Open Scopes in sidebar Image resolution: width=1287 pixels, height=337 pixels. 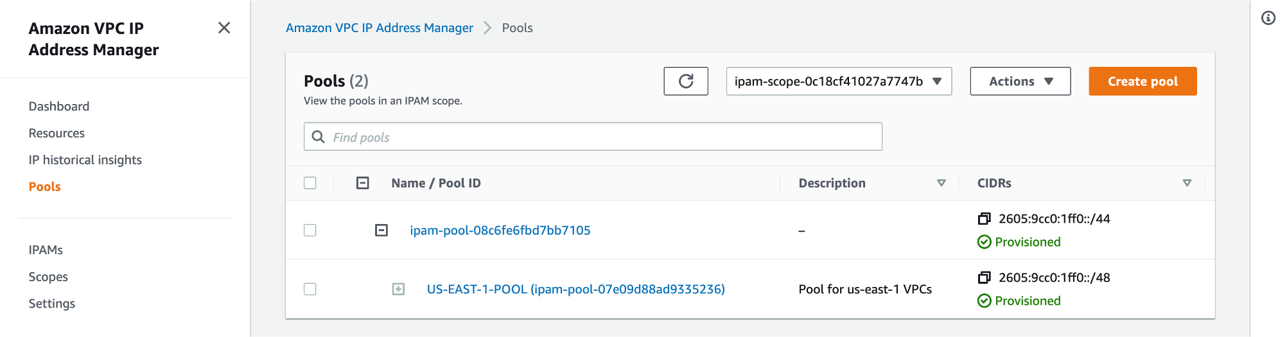[x=48, y=277]
